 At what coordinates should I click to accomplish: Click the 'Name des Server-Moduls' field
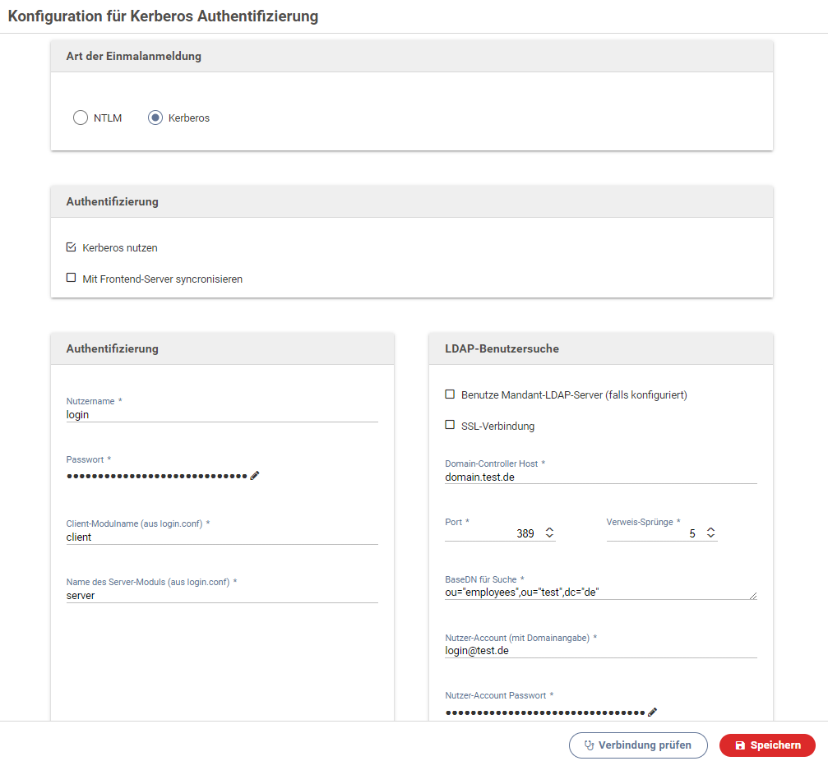tap(221, 595)
